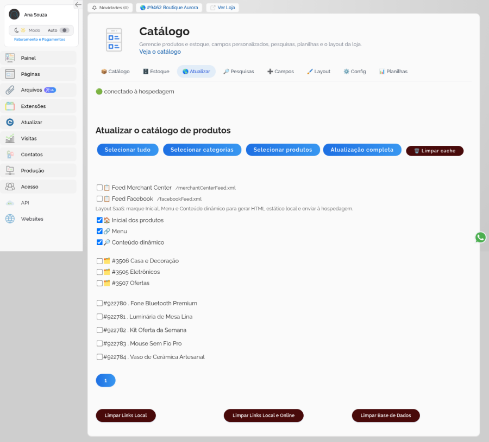Click the Novidades bell icon

[x=95, y=8]
